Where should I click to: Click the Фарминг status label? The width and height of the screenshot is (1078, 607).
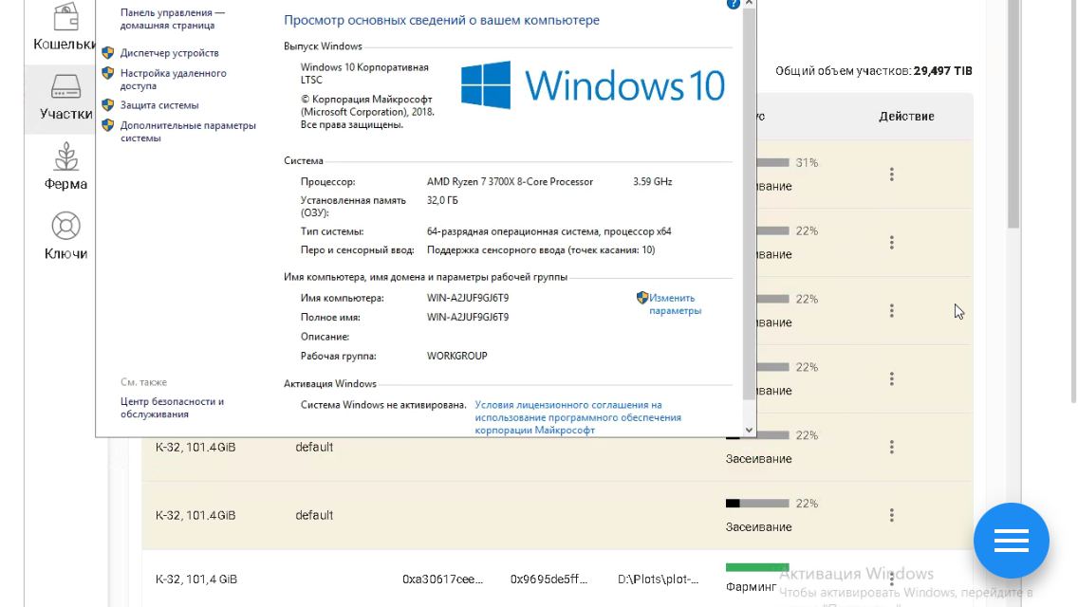[751, 587]
